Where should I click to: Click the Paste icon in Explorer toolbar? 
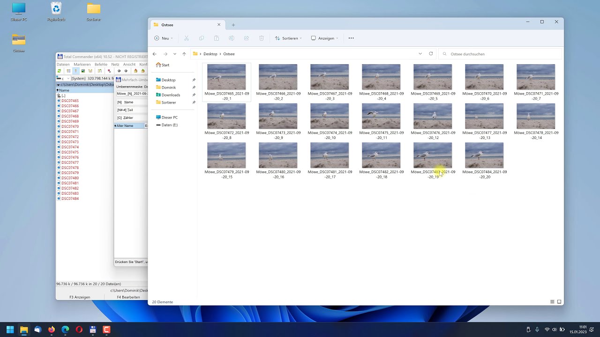point(217,38)
